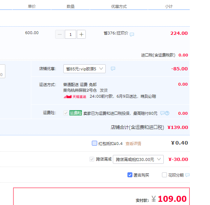Decrease quantity with the minus button

(x=59, y=34)
